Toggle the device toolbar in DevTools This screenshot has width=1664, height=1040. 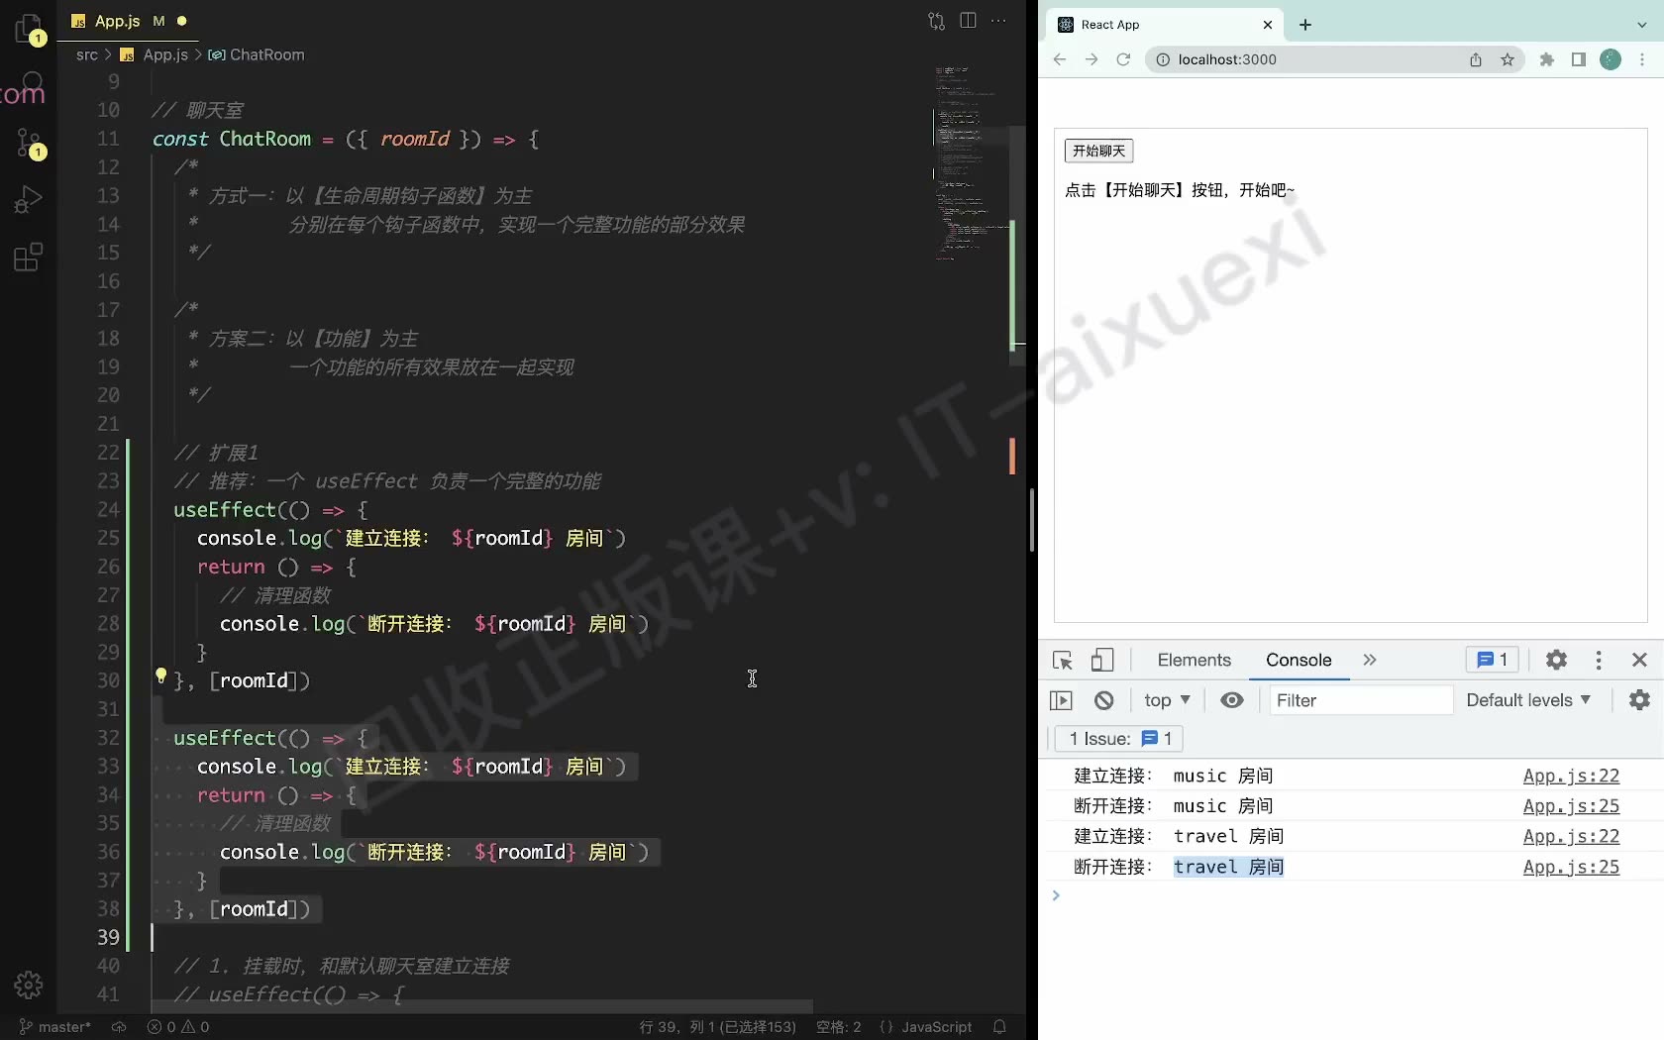(1102, 661)
